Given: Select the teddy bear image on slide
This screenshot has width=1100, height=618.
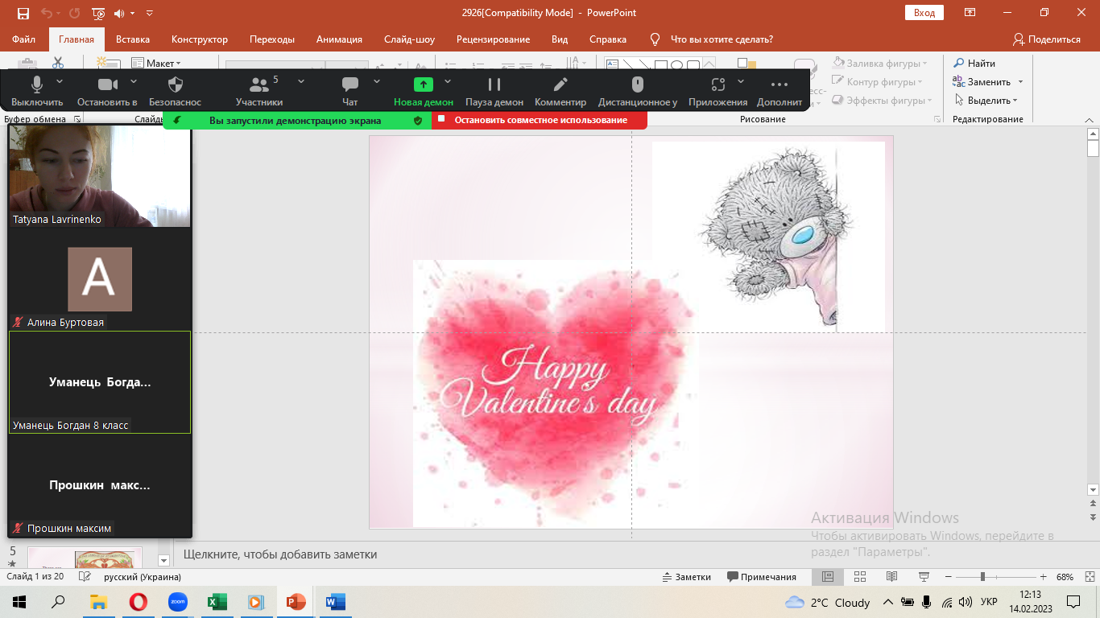Looking at the screenshot, I should click(x=768, y=237).
